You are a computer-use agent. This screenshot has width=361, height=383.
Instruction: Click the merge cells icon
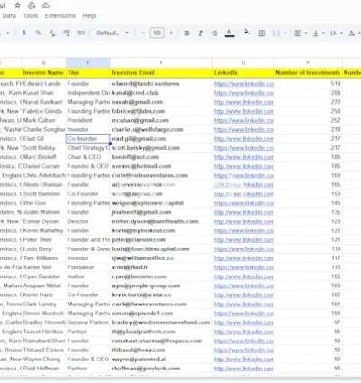[x=276, y=33]
